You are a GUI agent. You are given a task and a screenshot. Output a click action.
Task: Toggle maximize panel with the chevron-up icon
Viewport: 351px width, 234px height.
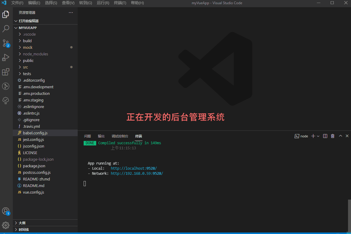(x=340, y=136)
